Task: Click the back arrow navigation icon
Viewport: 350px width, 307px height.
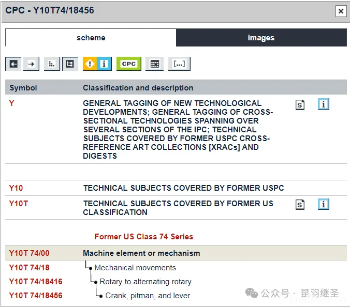Action: click(13, 64)
